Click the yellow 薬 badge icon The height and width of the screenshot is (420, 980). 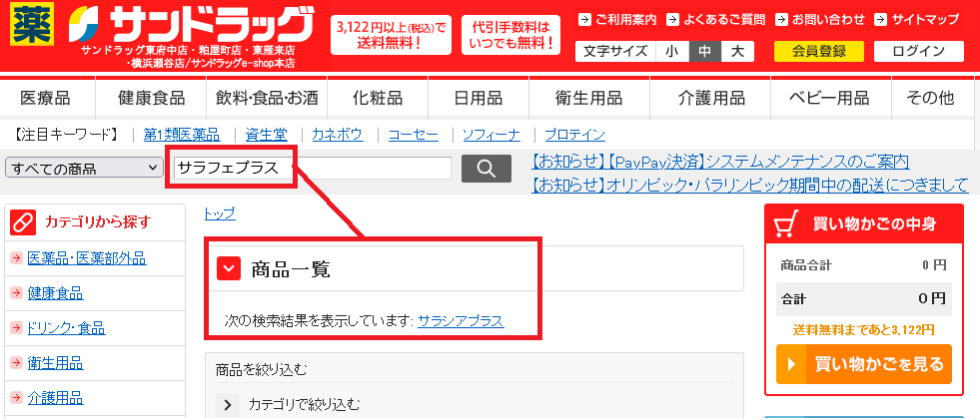(x=30, y=24)
